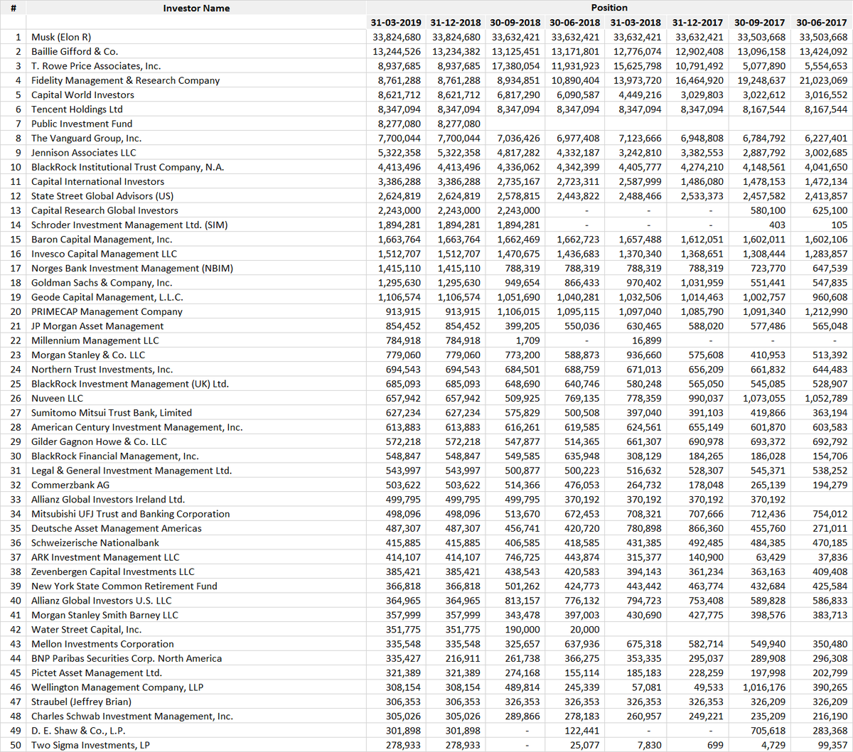853x752 pixels.
Task: Select the 31-12-2018 date column header
Action: click(456, 23)
